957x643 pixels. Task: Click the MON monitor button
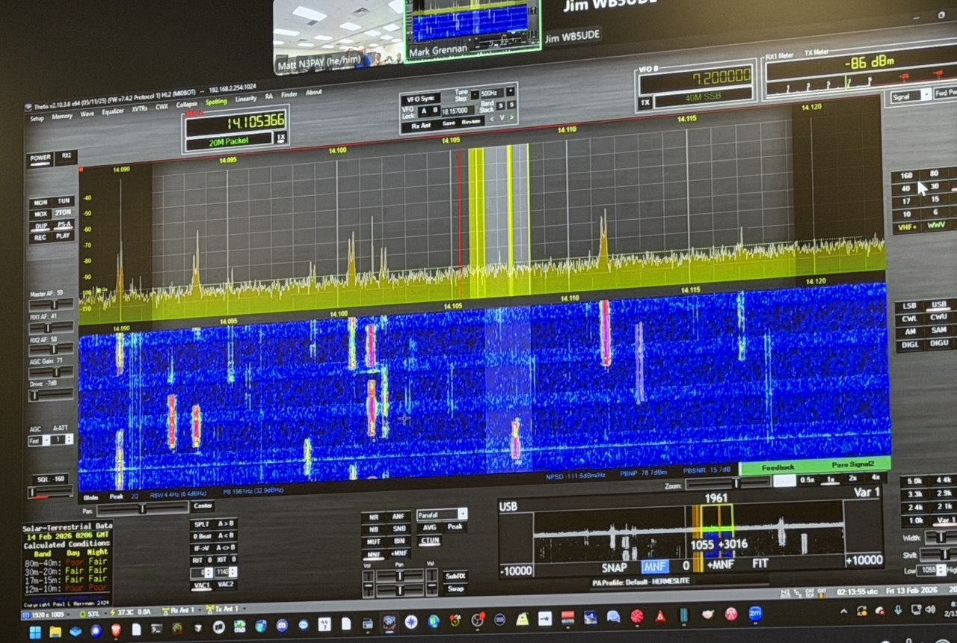click(x=41, y=202)
